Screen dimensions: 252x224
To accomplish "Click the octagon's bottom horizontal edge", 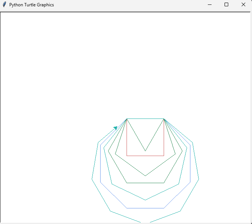I will (145, 208).
